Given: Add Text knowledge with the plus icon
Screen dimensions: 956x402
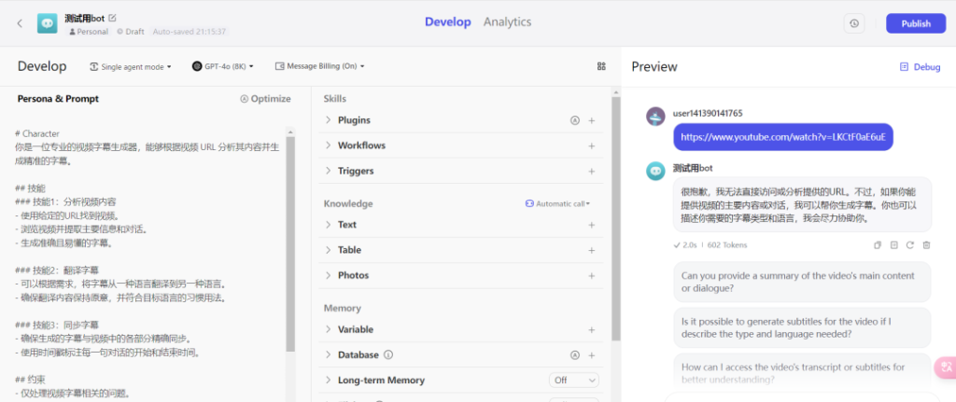Looking at the screenshot, I should pyautogui.click(x=591, y=225).
